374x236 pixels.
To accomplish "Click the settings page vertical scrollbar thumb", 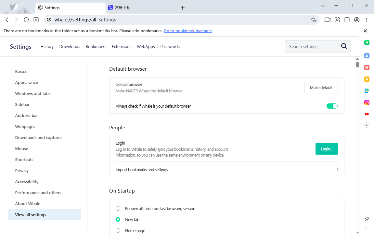I will click(x=357, y=65).
